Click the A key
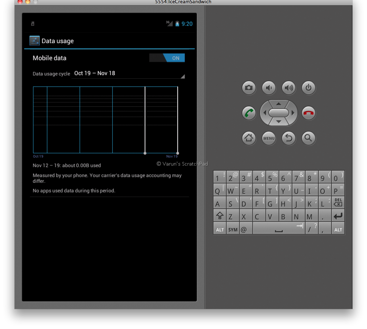 [x=220, y=203]
